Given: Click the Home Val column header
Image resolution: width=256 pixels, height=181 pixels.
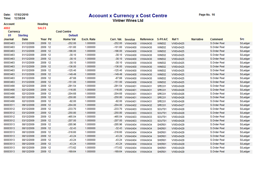Looking at the screenshot, I should pyautogui.click(x=69, y=39).
